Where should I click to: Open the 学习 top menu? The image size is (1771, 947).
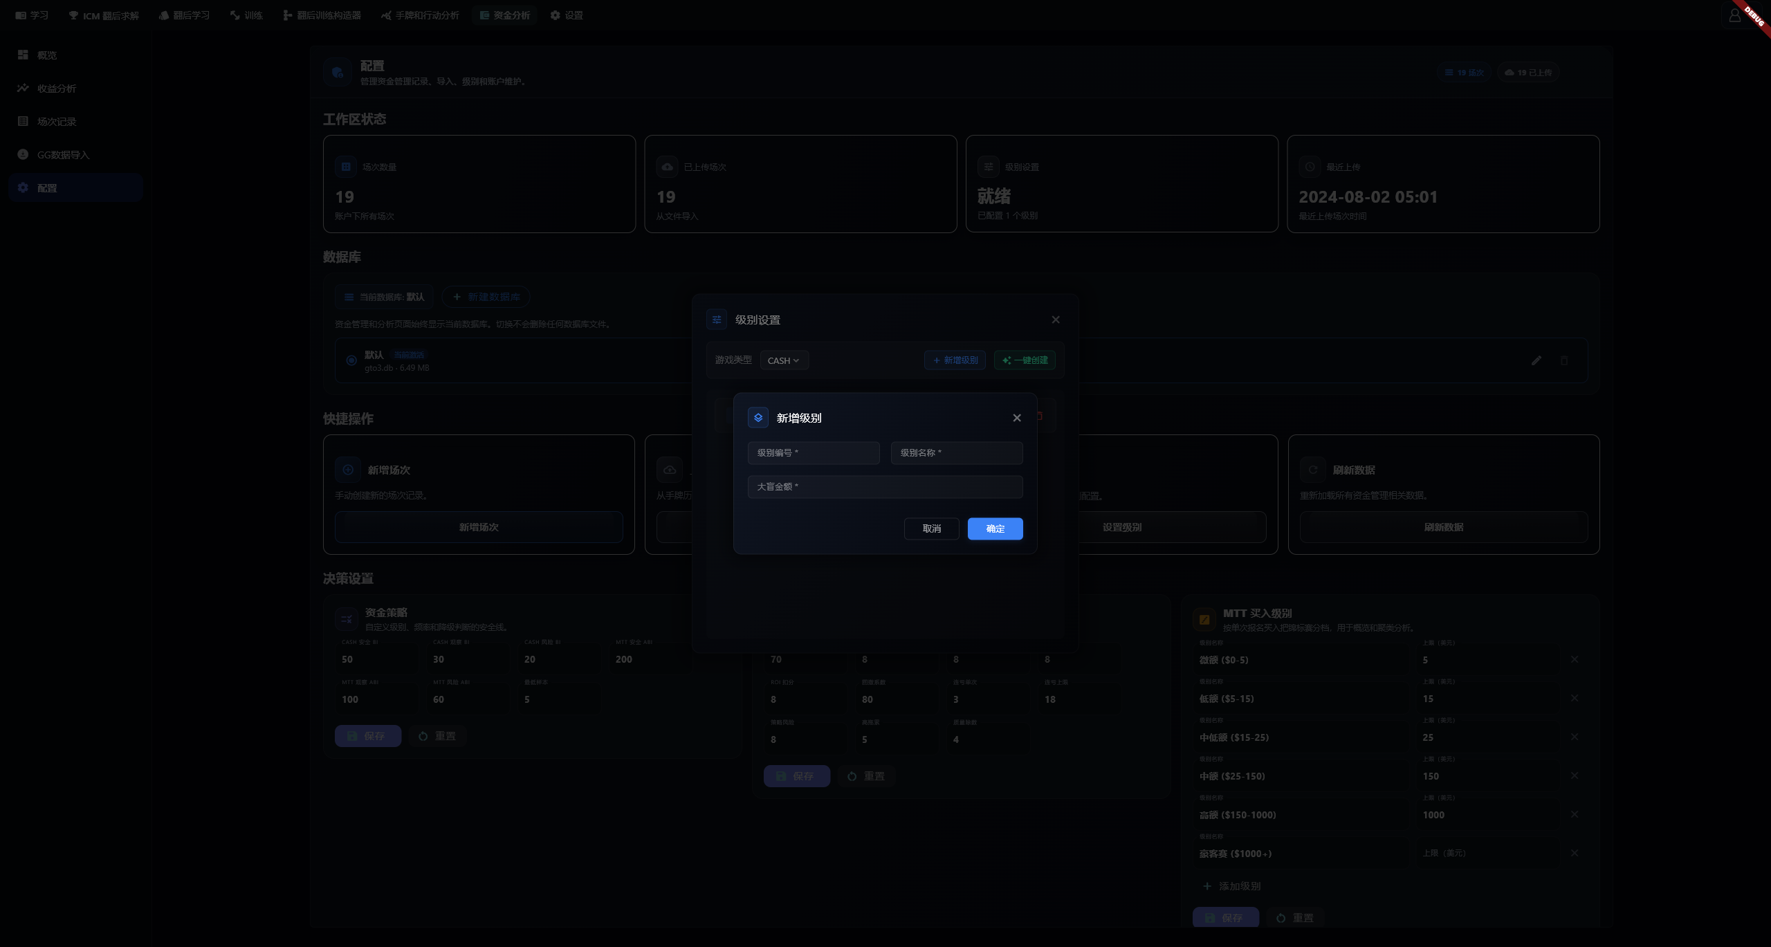[x=32, y=15]
